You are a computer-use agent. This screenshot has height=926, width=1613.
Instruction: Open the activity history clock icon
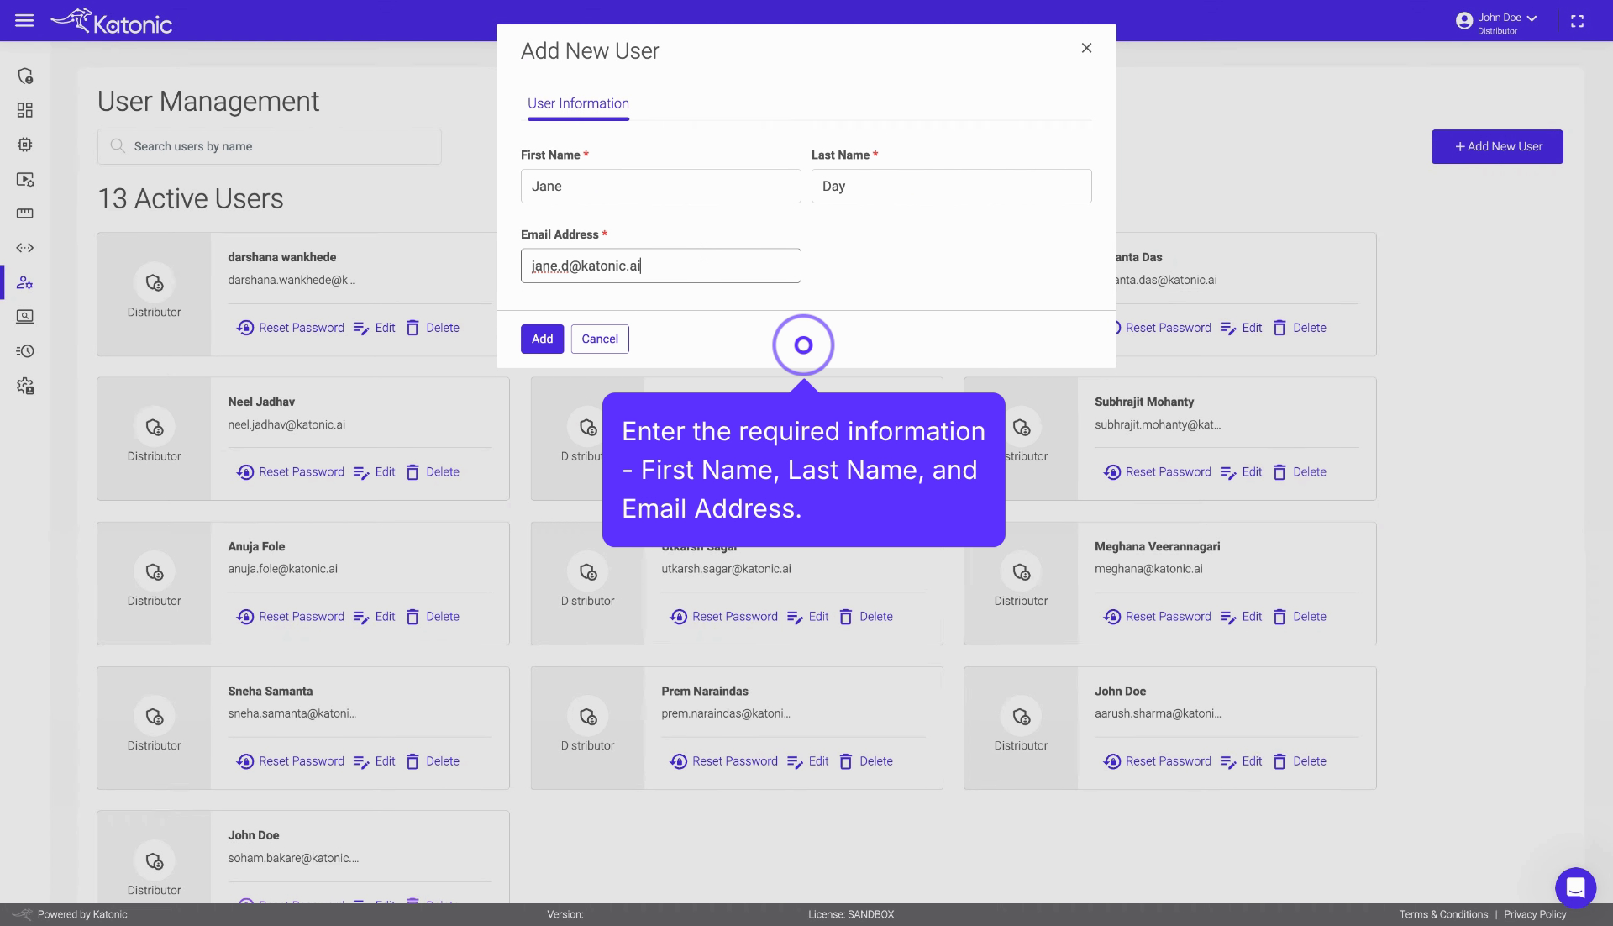tap(25, 351)
